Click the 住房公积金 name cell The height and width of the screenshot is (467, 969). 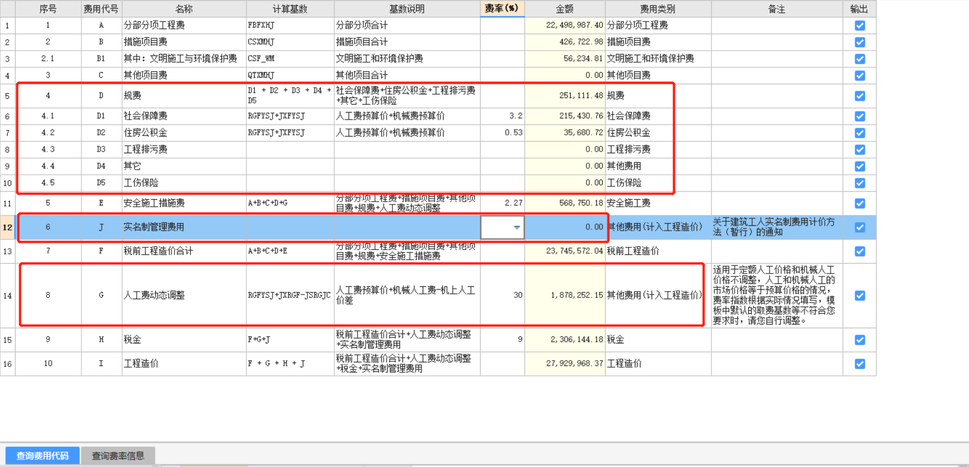click(184, 132)
